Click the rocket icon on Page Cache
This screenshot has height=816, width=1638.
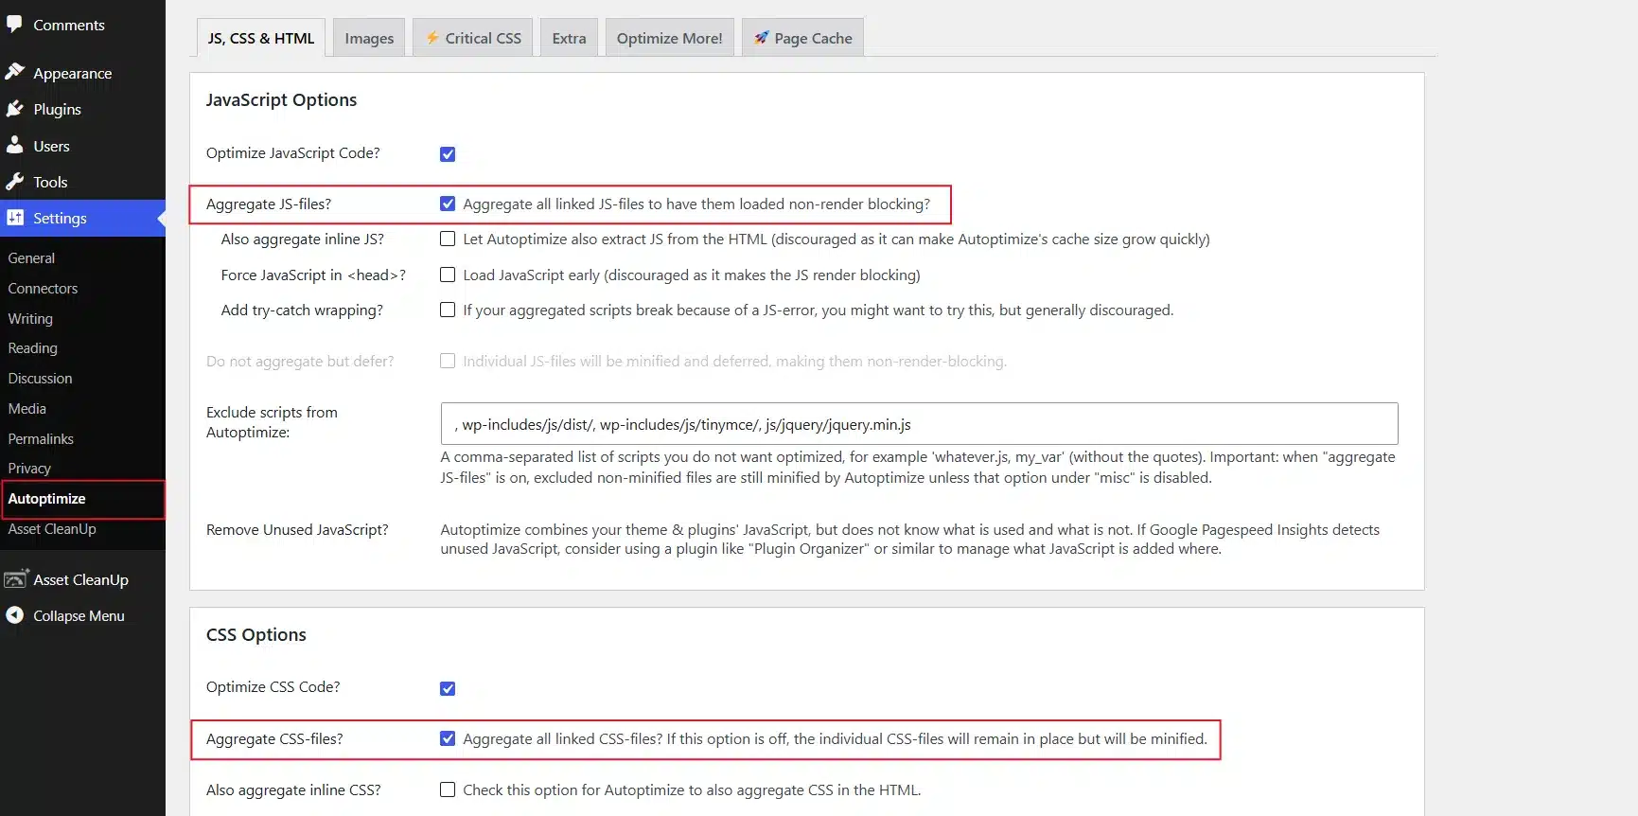click(x=761, y=37)
